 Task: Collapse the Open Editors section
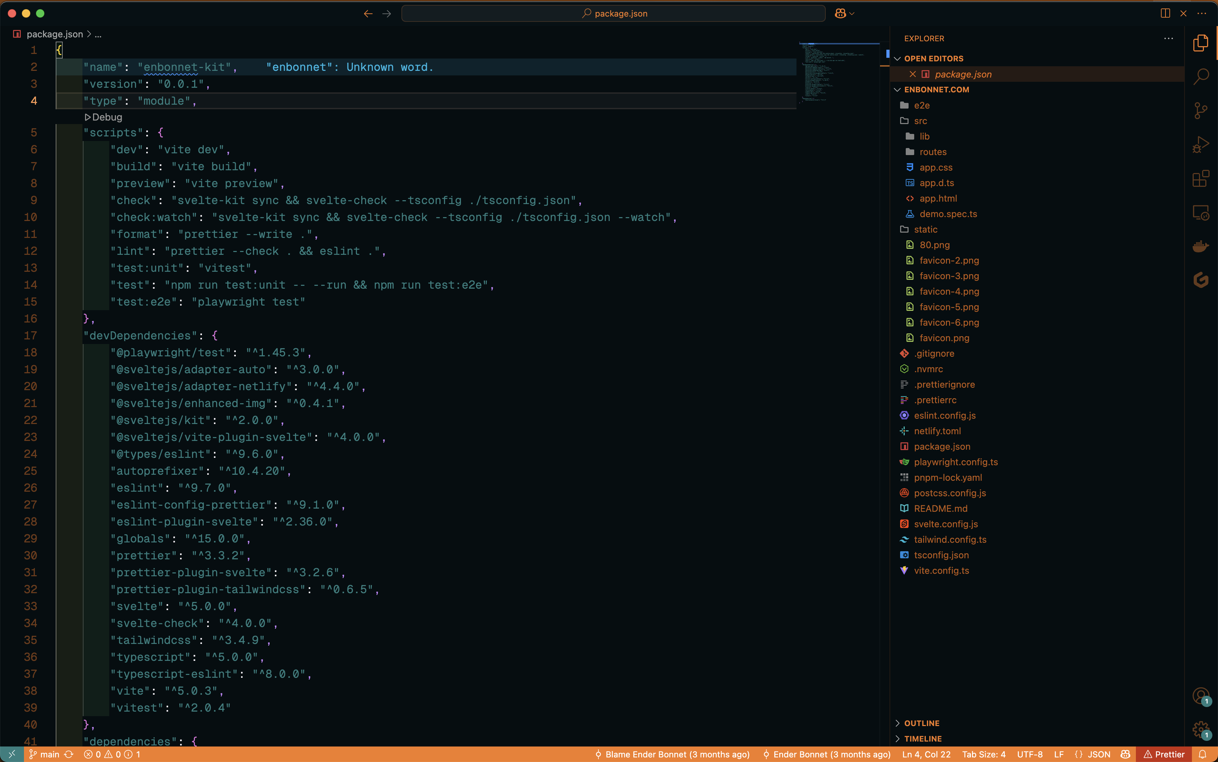(x=933, y=59)
